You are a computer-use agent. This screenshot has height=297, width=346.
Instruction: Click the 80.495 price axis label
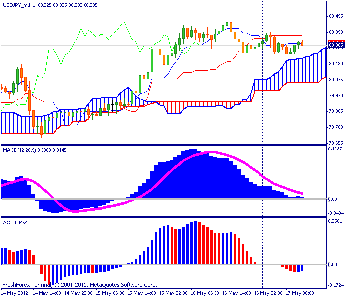coord(336,16)
